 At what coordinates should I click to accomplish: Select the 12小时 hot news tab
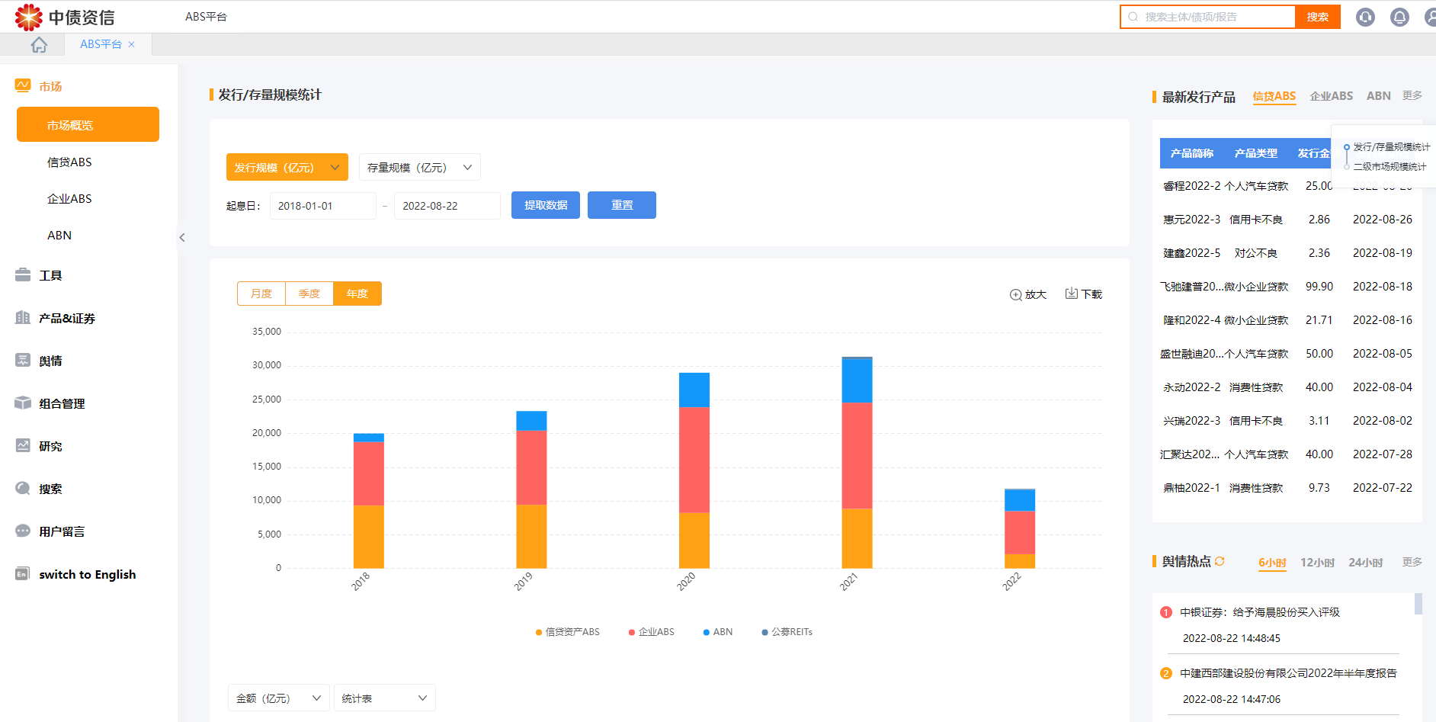1317,563
